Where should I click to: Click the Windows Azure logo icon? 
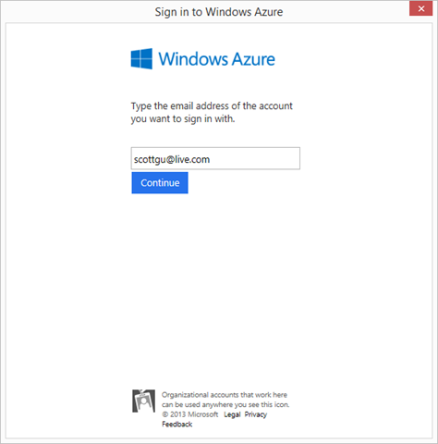pyautogui.click(x=141, y=58)
